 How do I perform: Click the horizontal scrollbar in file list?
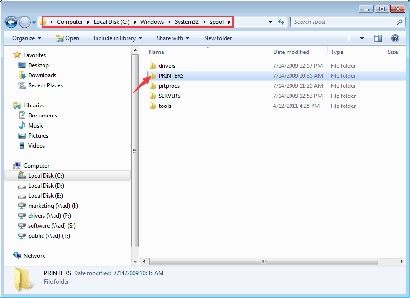(x=263, y=262)
